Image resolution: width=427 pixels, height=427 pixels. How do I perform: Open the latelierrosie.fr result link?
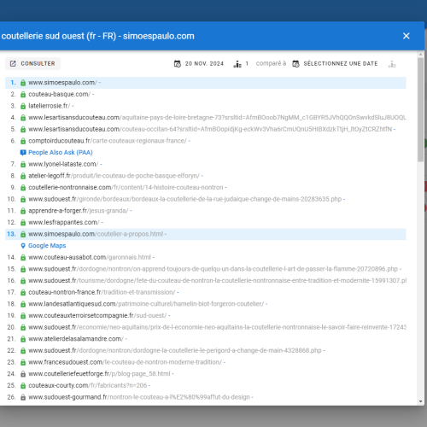(x=49, y=106)
